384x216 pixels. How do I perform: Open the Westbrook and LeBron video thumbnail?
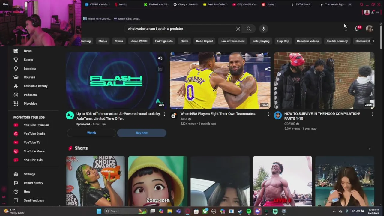[220, 80]
